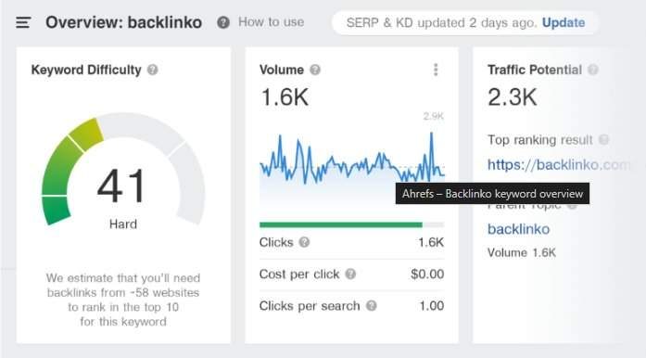The height and width of the screenshot is (358, 646).
Task: Click the 2.3K traffic potential value
Action: pos(513,97)
